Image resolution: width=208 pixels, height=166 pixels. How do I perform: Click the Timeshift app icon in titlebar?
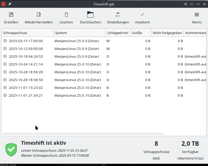pos(3,4)
